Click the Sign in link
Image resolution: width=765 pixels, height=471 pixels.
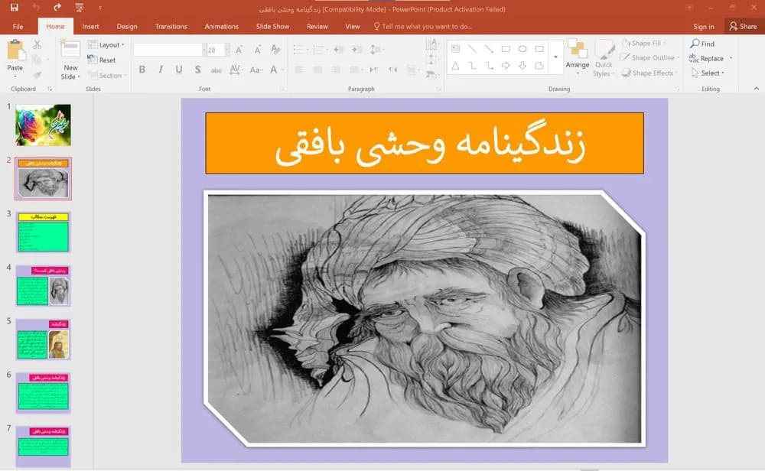pyautogui.click(x=704, y=26)
